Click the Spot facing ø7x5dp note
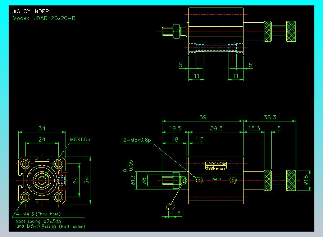The height and width of the screenshot is (237, 323). coord(39,221)
